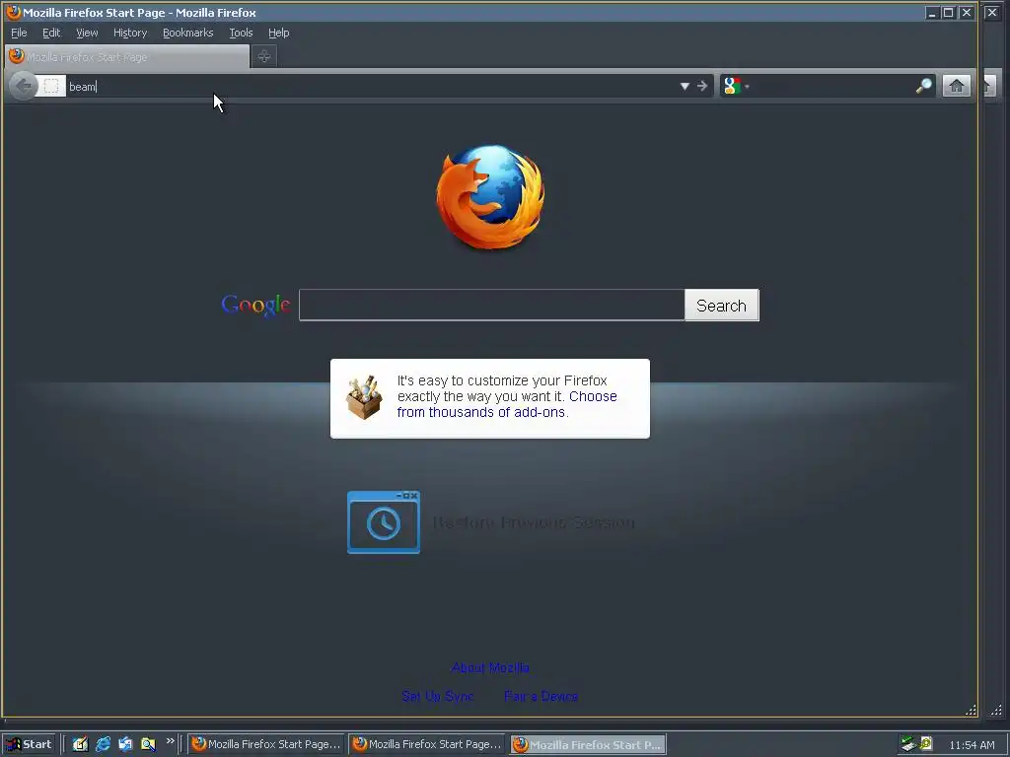Open 'Choose from thousands of add-ons' link
This screenshot has width=1010, height=757.
[507, 404]
